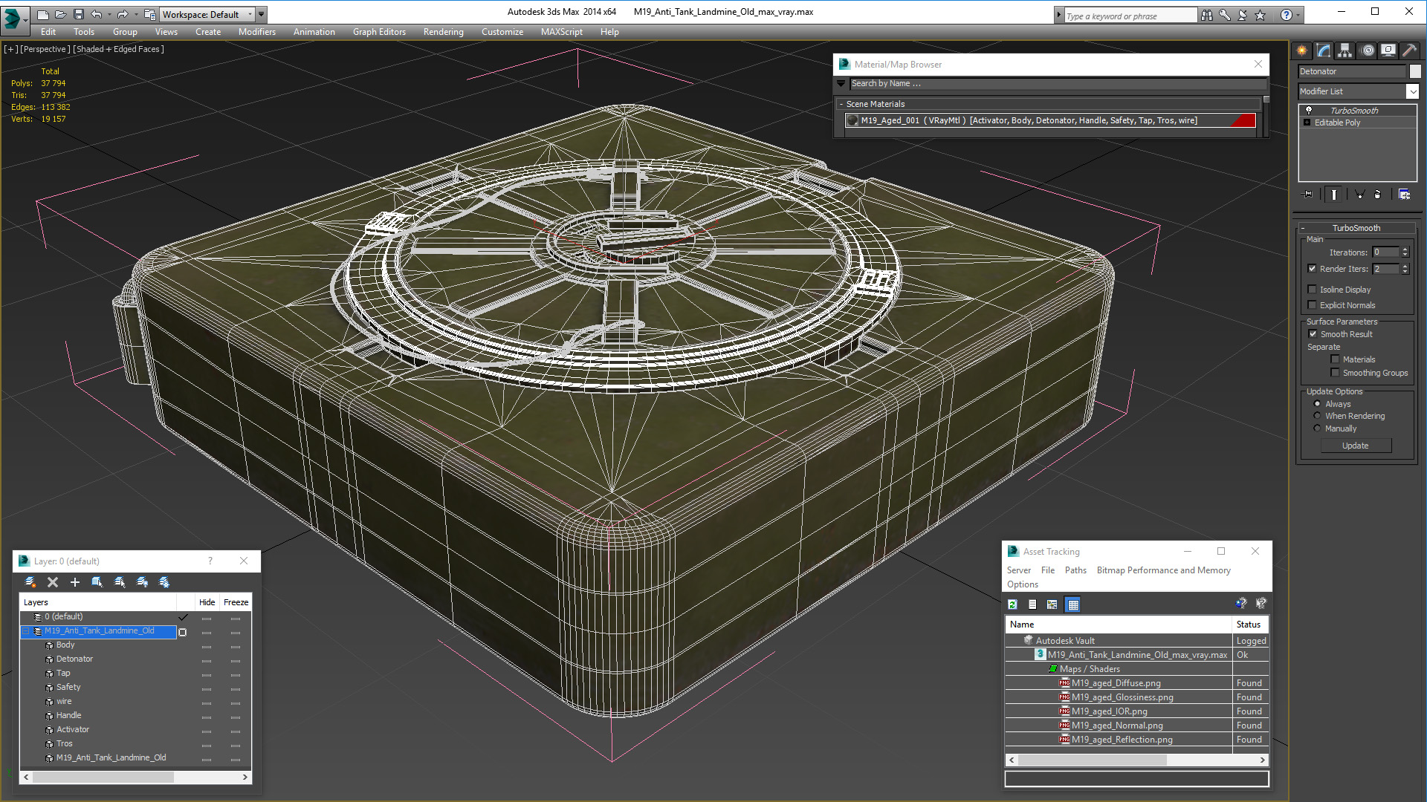
Task: Click the create new layer plus icon
Action: pos(74,582)
